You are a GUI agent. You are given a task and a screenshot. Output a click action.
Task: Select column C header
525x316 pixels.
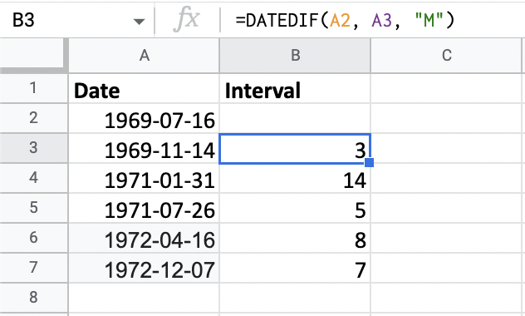point(446,56)
